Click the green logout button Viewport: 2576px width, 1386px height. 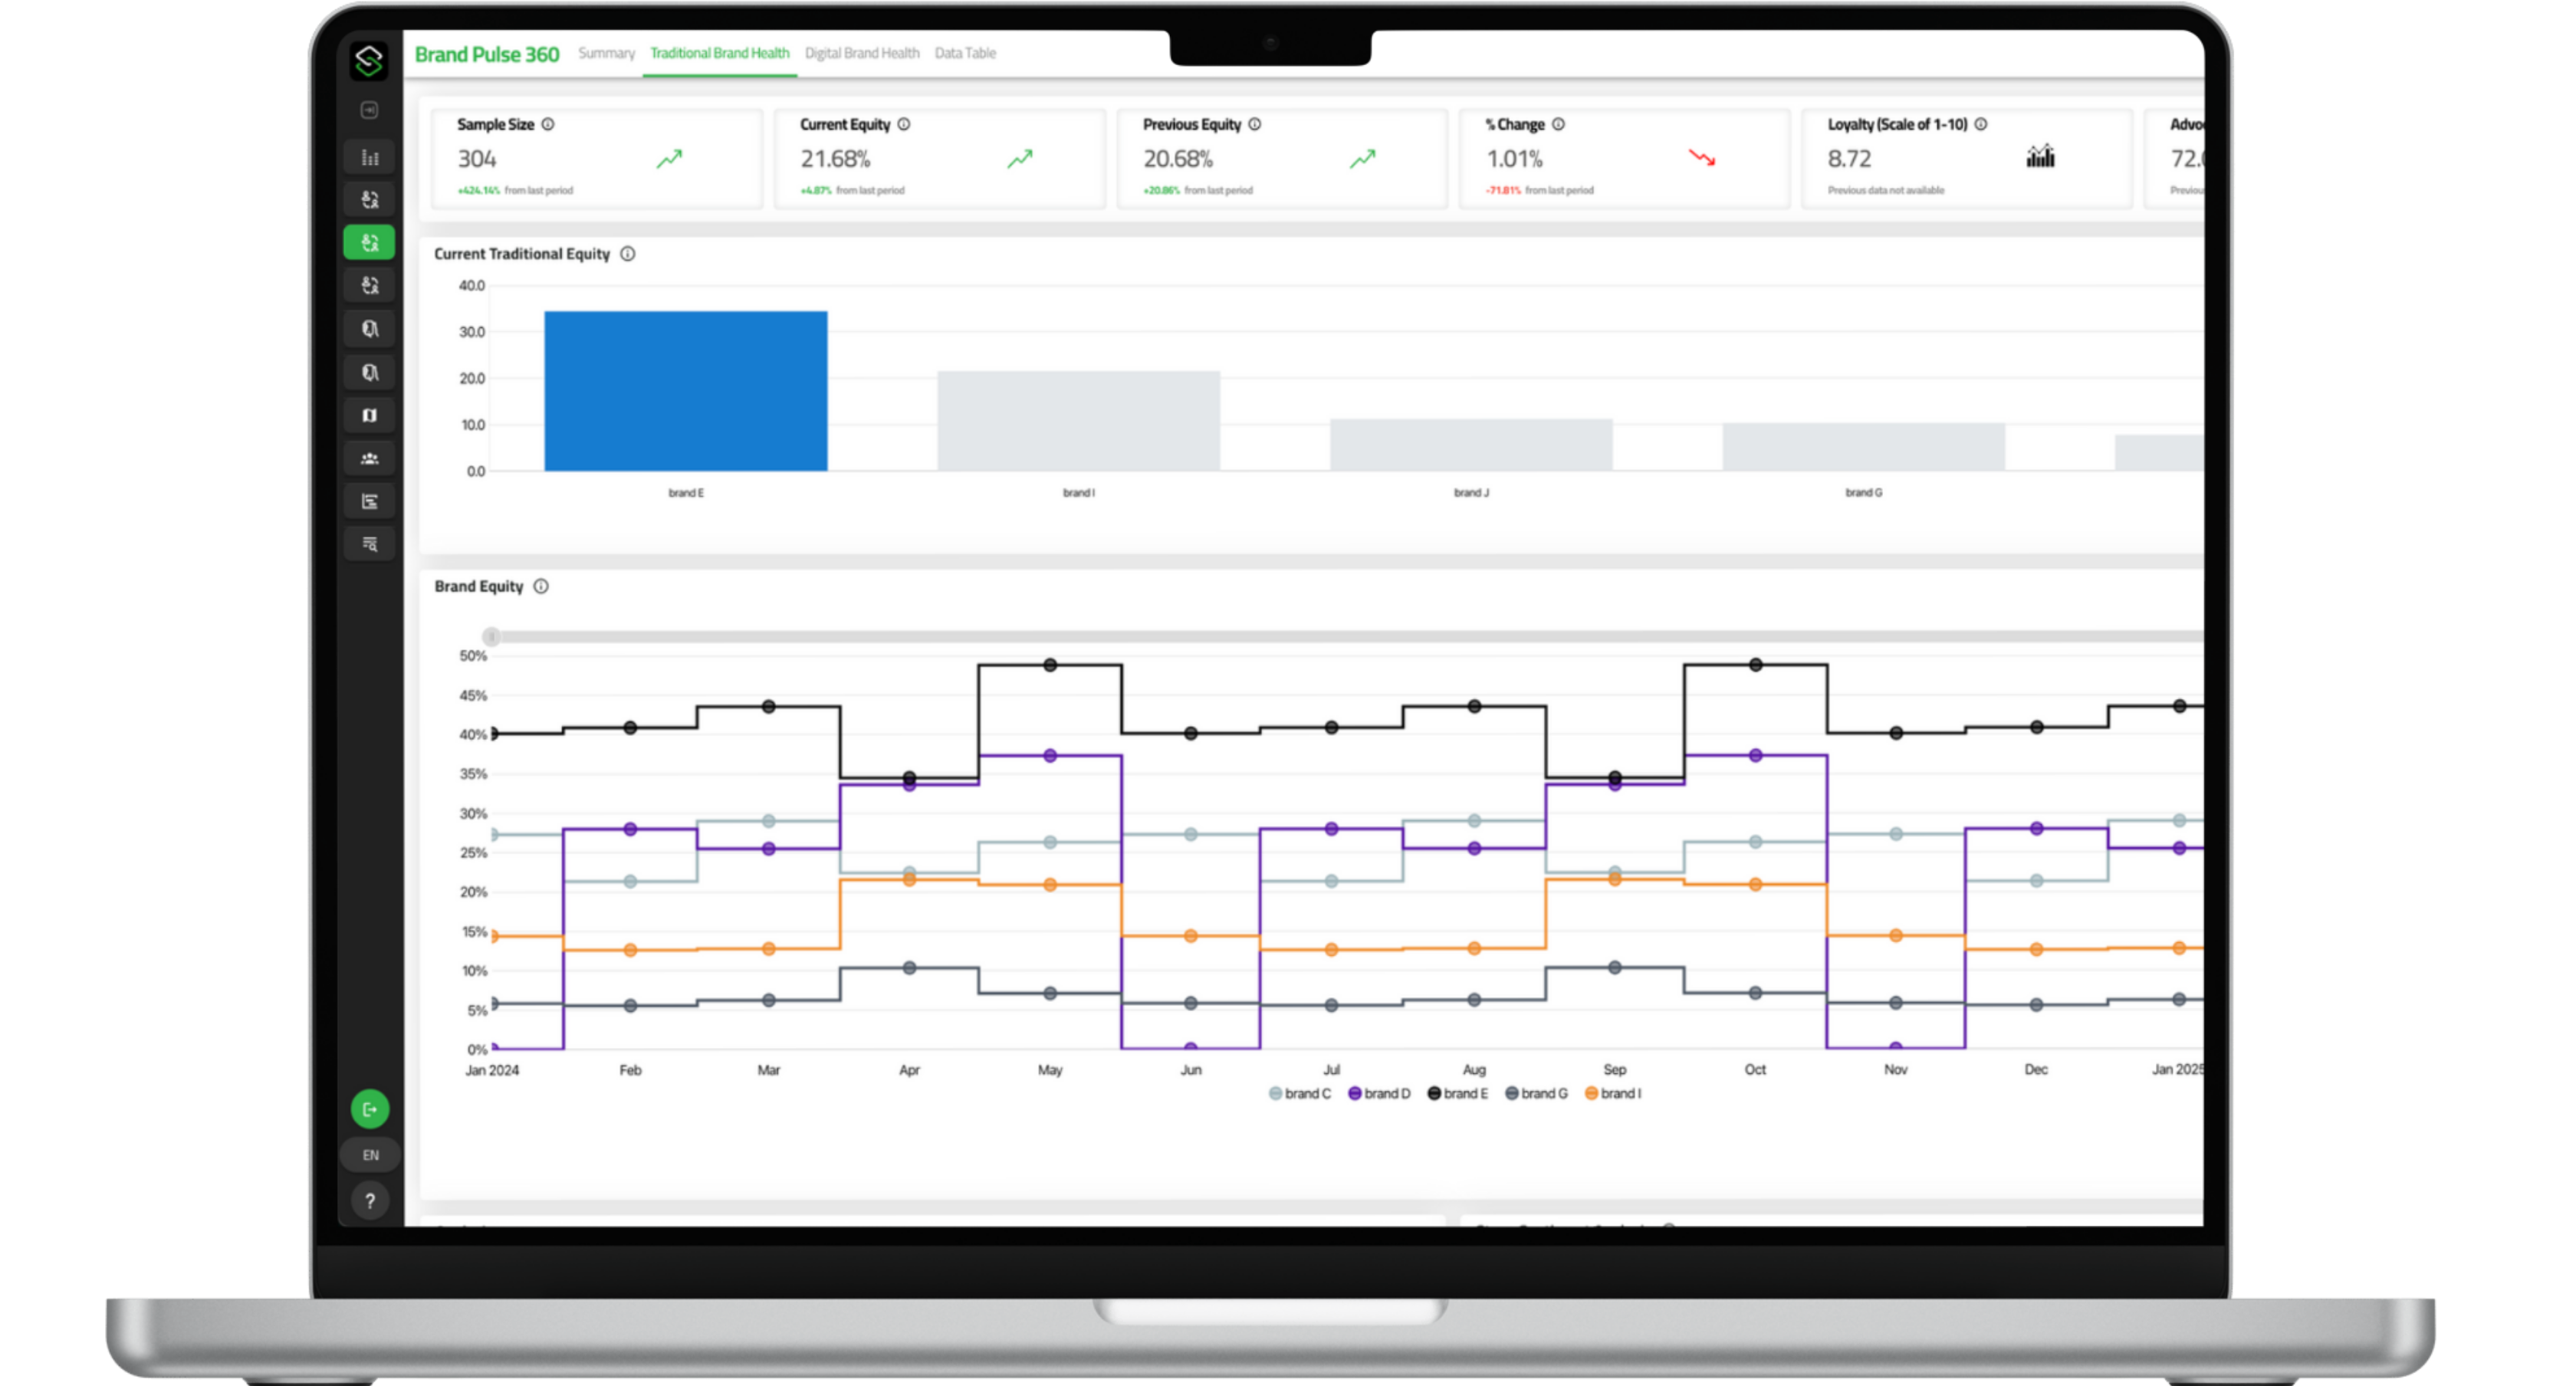[369, 1108]
